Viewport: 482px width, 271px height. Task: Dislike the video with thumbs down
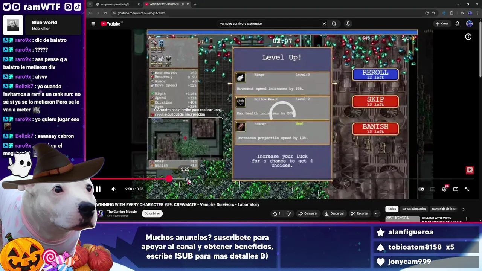tap(288, 213)
